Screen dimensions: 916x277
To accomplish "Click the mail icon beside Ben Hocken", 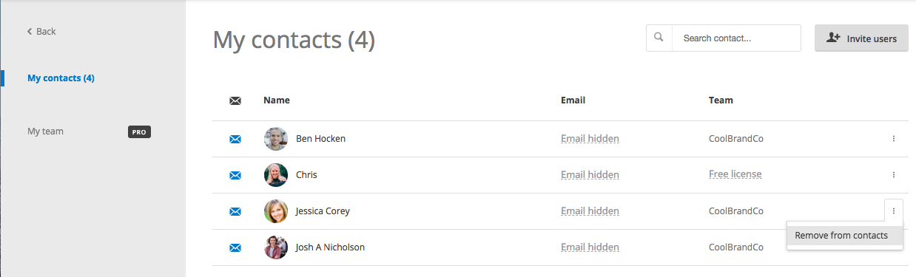I will pos(235,139).
